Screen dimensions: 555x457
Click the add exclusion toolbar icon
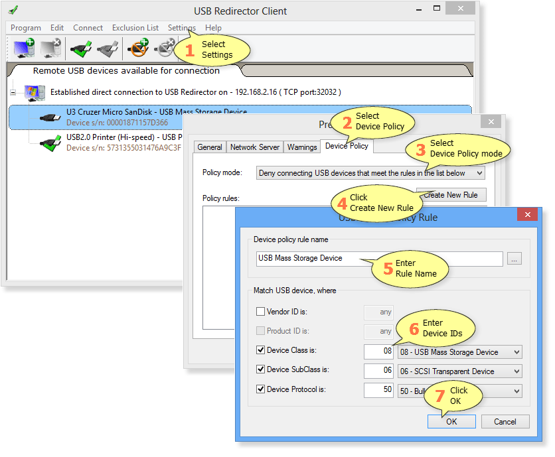point(138,48)
